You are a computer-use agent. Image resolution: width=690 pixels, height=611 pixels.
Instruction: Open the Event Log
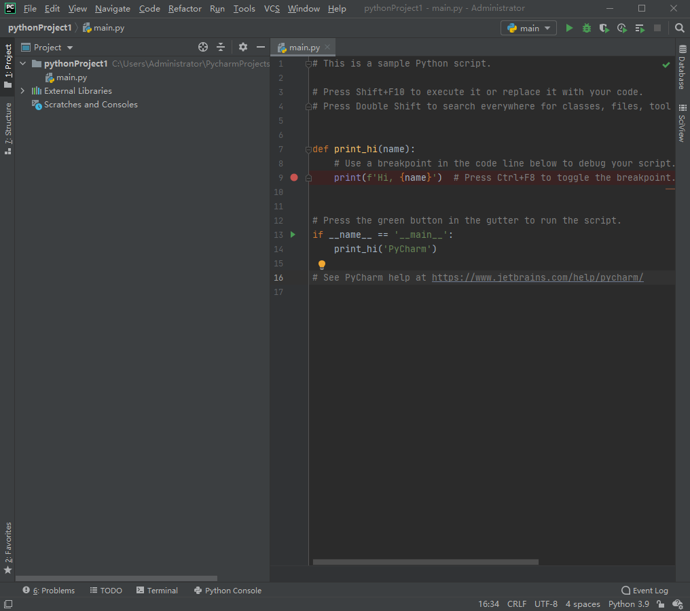point(644,591)
